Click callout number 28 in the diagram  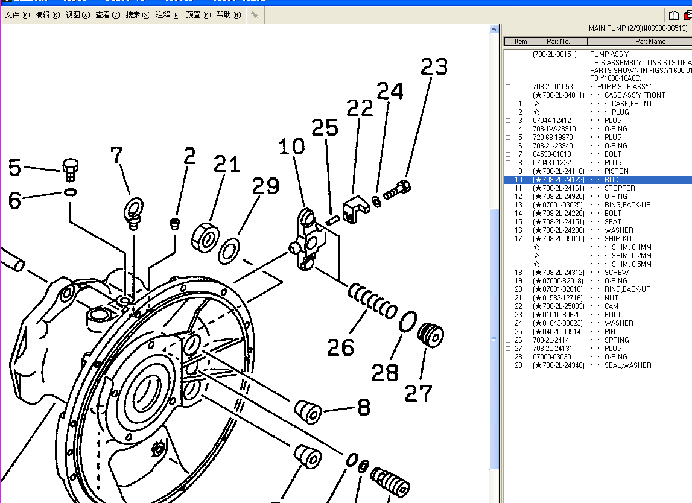pyautogui.click(x=385, y=373)
